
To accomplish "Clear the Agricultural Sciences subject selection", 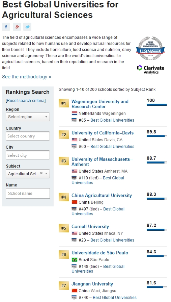I will (41, 173).
